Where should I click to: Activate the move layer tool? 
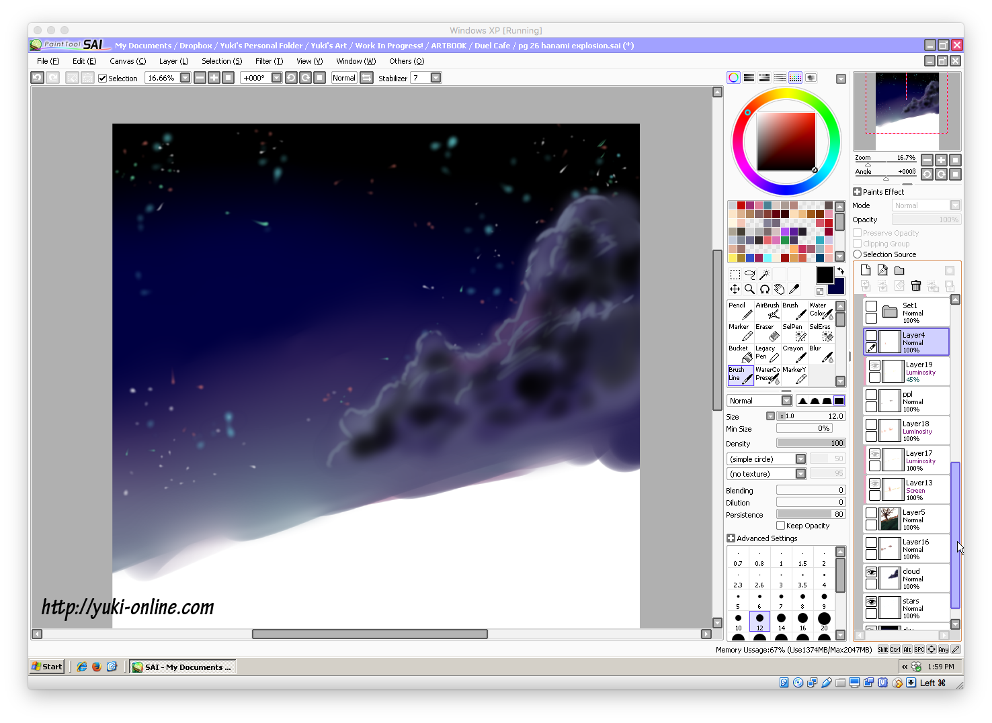[735, 289]
